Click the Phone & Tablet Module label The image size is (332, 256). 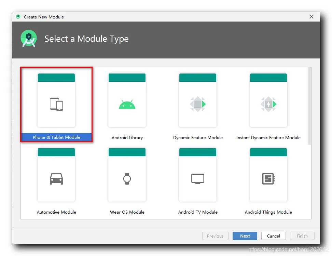[57, 137]
